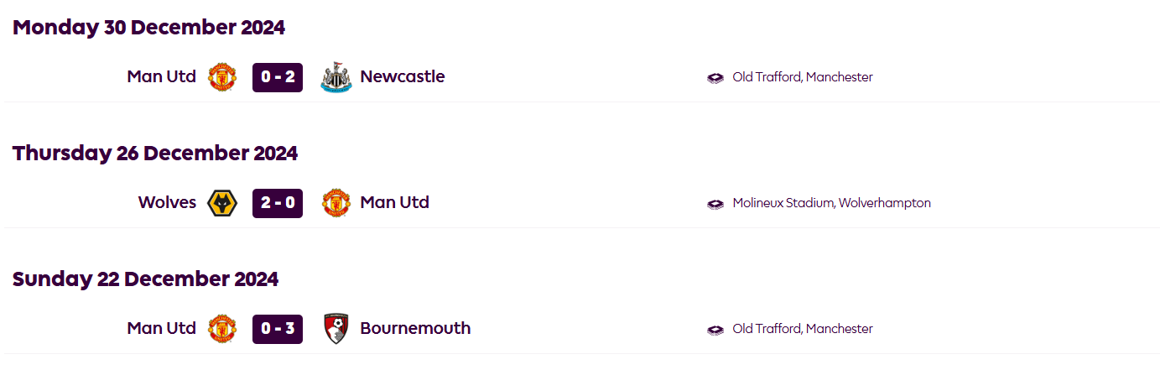Screen dimensions: 1160x370
Task: Click the Thursday 26 December 2024 heading
Action: pos(155,154)
